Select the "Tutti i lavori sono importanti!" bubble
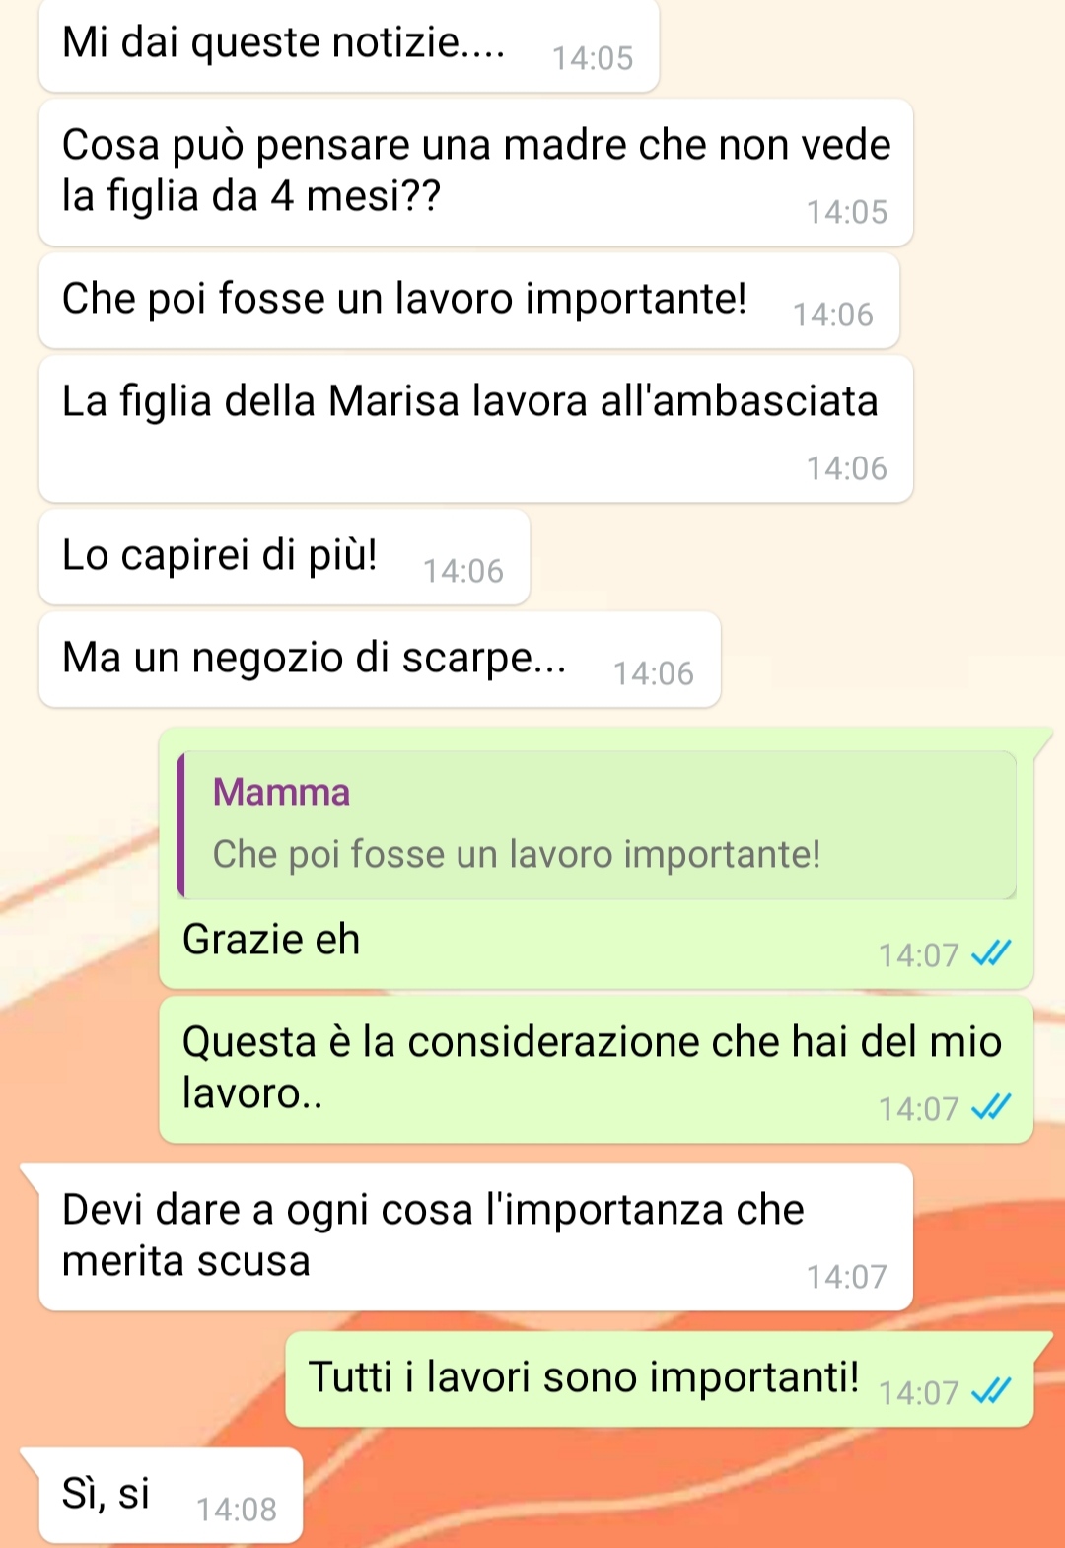Screen dimensions: 1065x1548 tap(660, 1379)
